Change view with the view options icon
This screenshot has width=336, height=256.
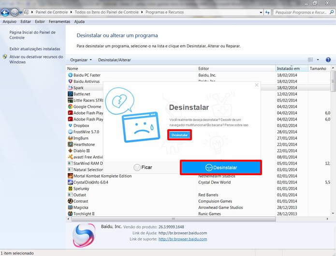pos(310,60)
